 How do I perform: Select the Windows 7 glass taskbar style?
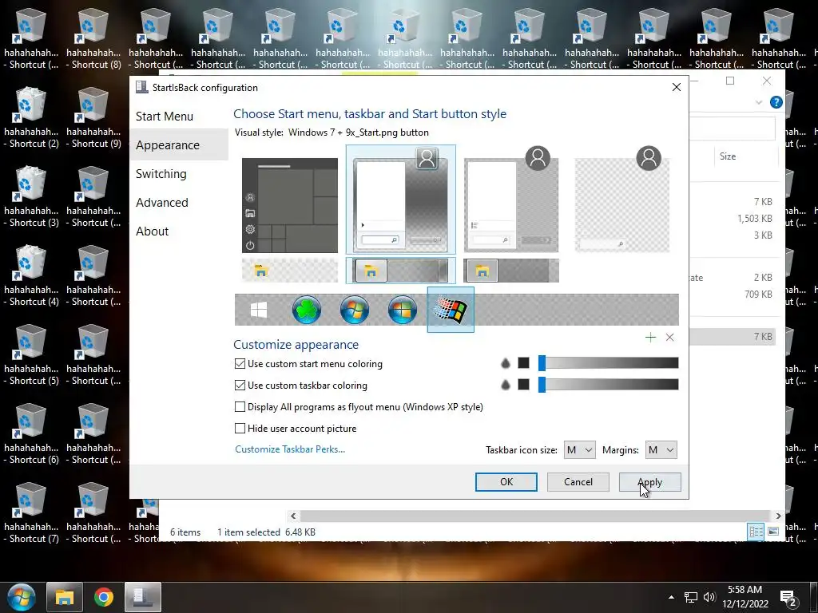[x=401, y=271]
